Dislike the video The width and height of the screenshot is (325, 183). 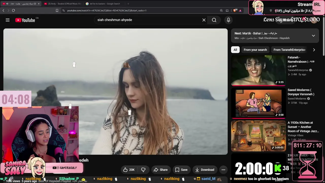[x=143, y=170]
